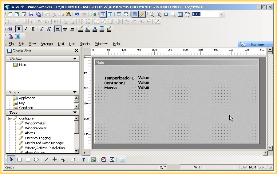
Task: Select the Rectangle drawing tool
Action: click(x=20, y=160)
